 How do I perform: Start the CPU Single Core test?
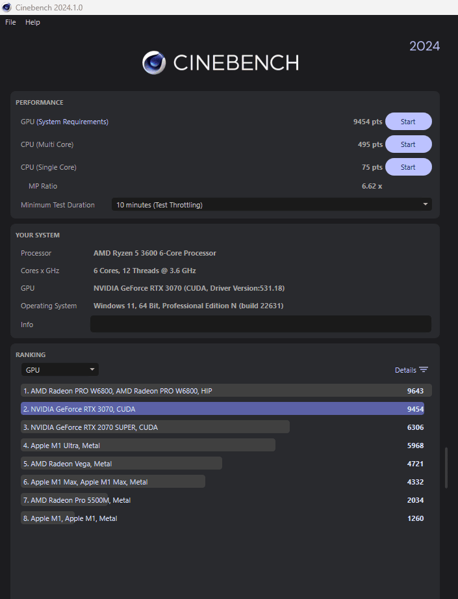[x=409, y=167]
